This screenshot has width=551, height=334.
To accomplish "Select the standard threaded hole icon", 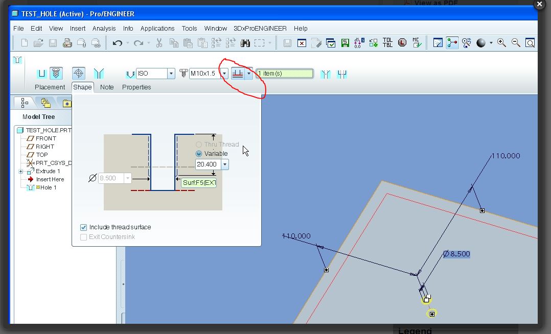I will [x=56, y=74].
